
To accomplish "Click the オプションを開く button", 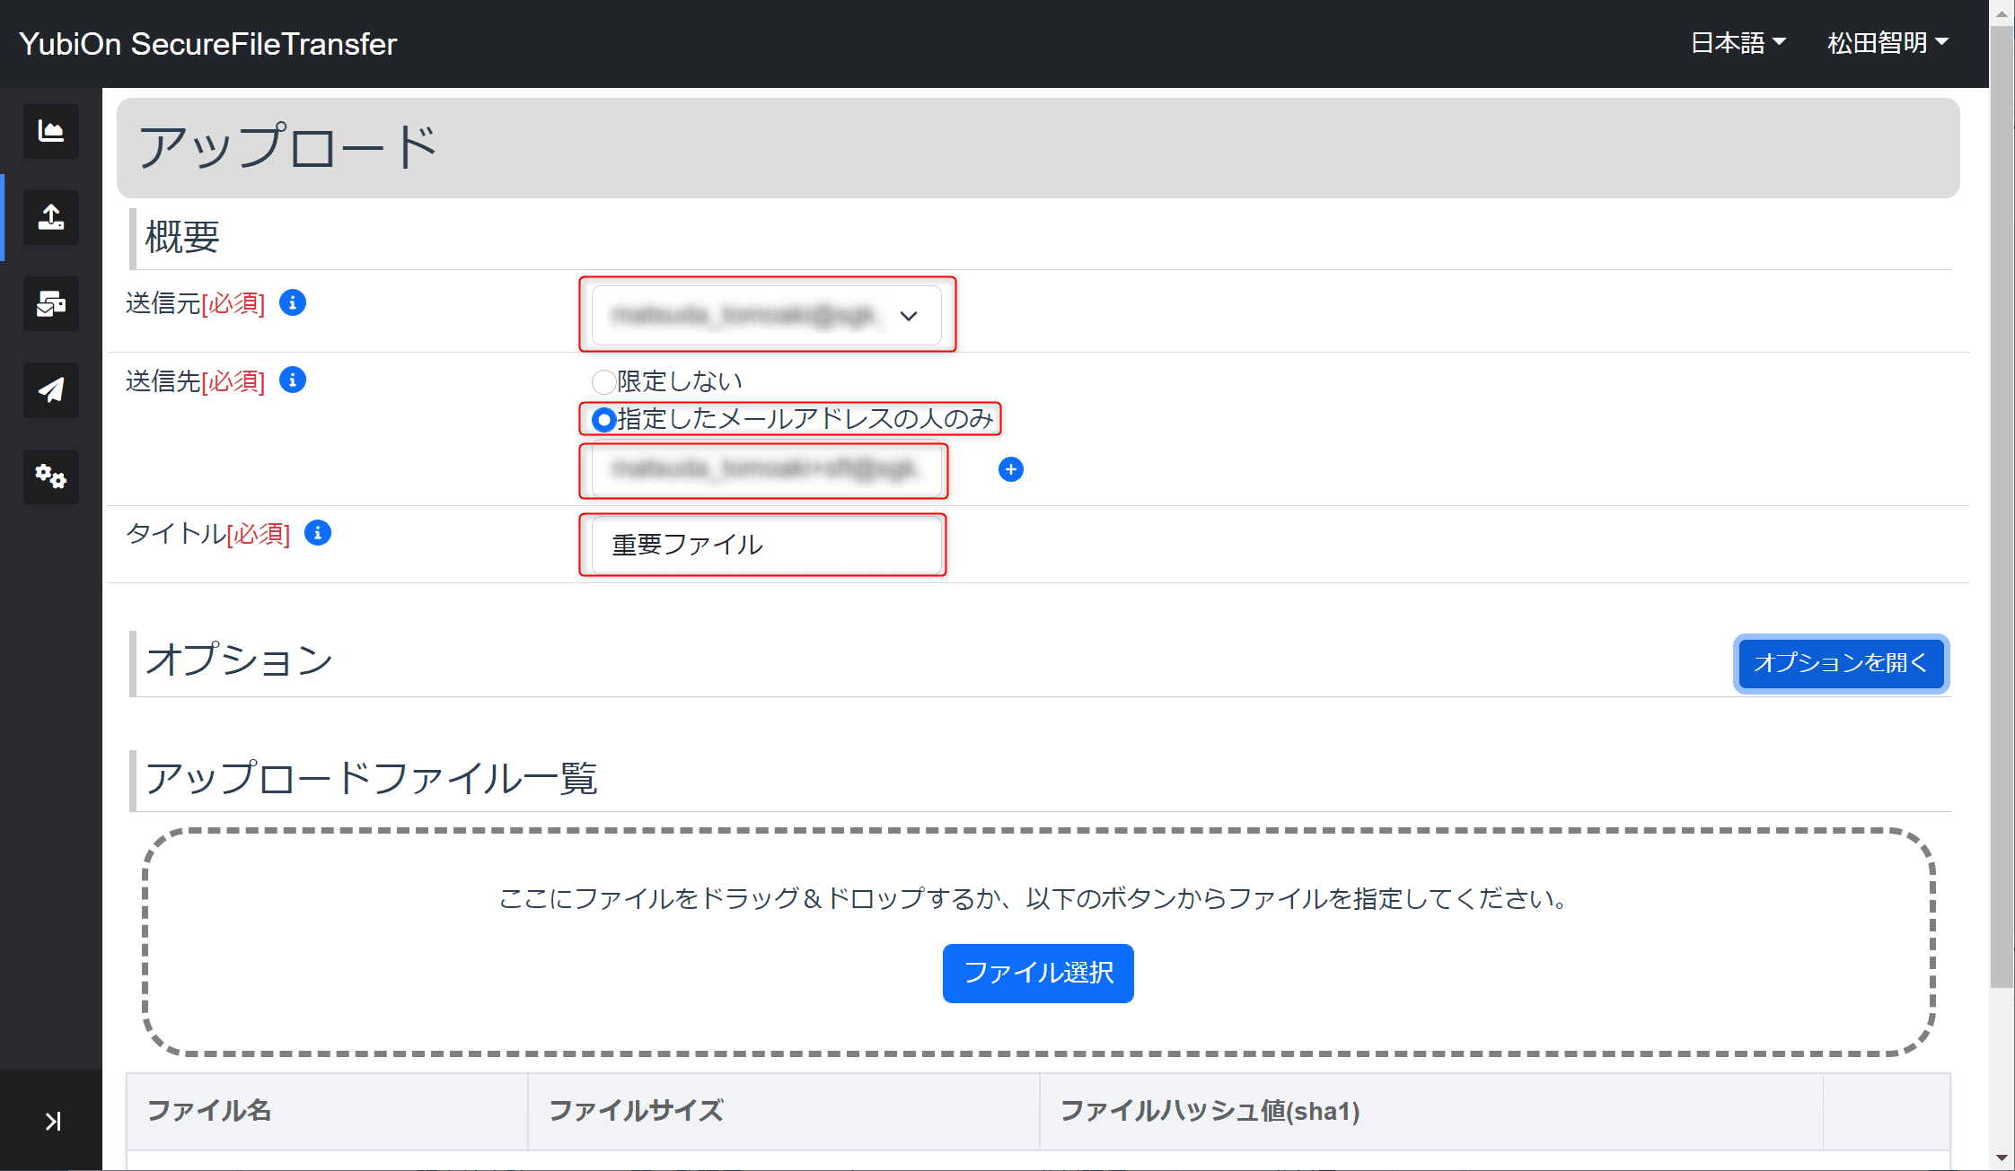I will (x=1841, y=663).
